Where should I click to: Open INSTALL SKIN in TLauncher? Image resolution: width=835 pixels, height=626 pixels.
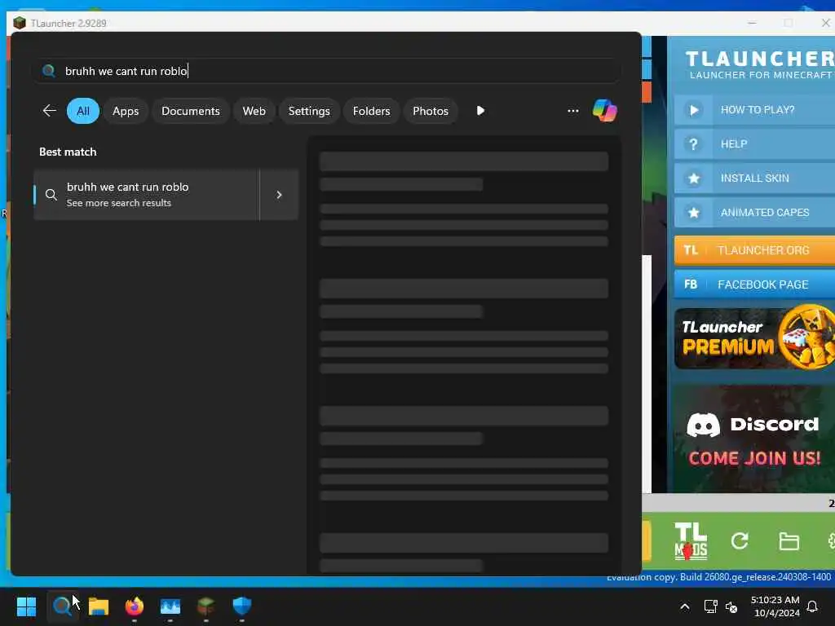(x=754, y=178)
